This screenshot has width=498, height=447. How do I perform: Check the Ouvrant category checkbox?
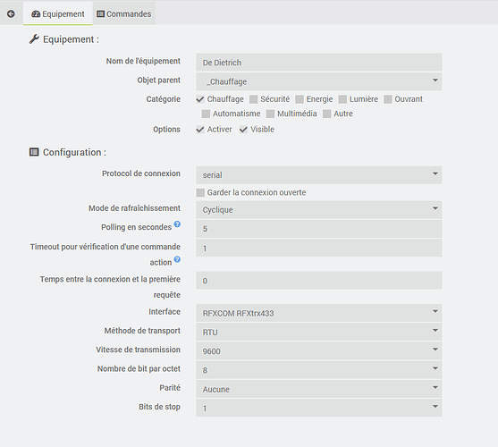point(387,99)
